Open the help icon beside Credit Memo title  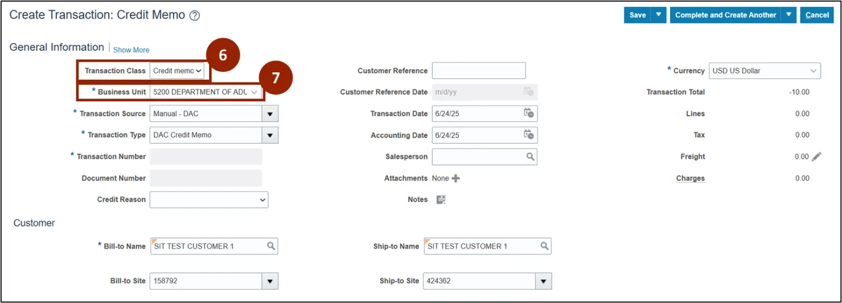pos(195,16)
